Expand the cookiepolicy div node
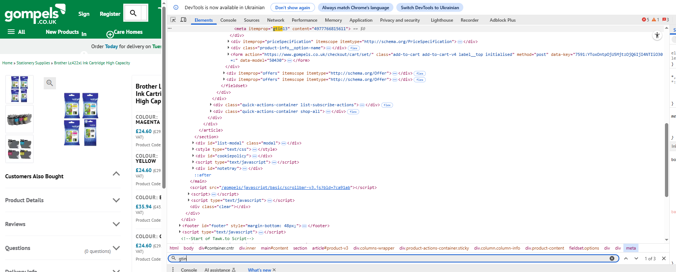This screenshot has width=676, height=272. click(193, 156)
